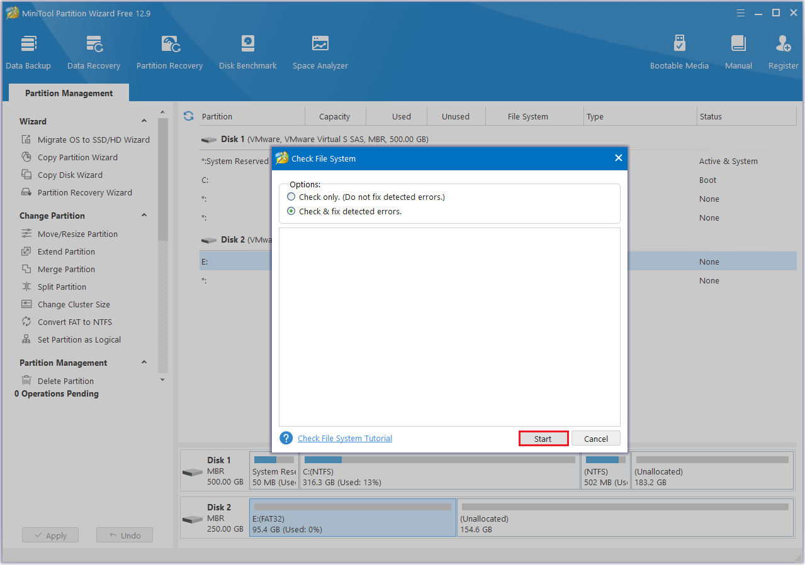Sort by File System column header
This screenshot has width=805, height=565.
click(527, 116)
